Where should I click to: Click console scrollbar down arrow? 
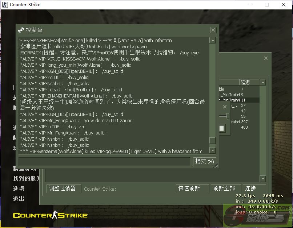(x=212, y=150)
